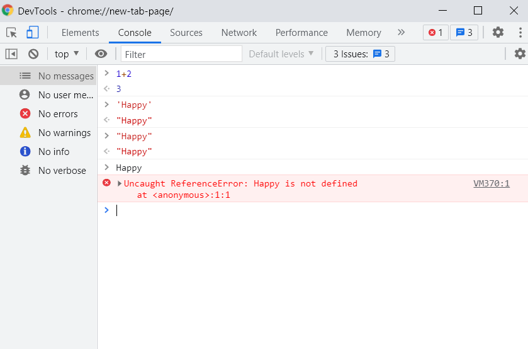The height and width of the screenshot is (349, 528).
Task: Click the 1+2 console input entry
Action: tap(123, 74)
